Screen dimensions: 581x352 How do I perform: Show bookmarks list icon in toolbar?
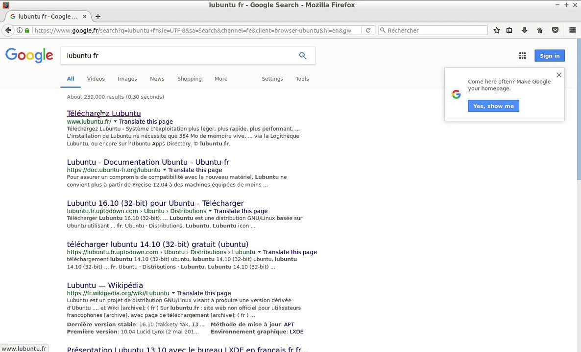tap(509, 30)
